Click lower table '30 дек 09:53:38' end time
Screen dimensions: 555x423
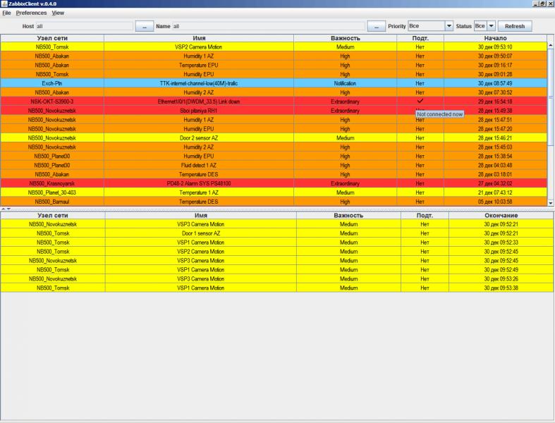pos(501,288)
